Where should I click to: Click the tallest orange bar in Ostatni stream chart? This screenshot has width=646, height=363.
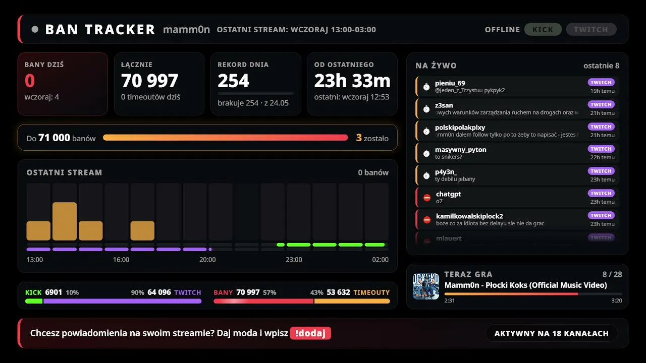click(65, 221)
